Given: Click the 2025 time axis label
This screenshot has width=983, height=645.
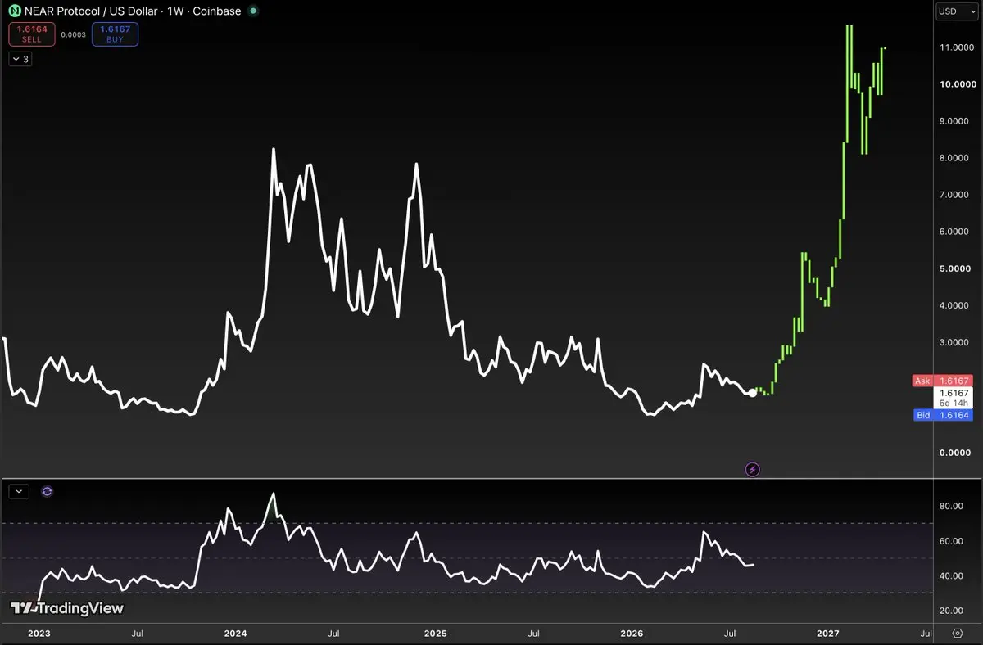Looking at the screenshot, I should [435, 634].
